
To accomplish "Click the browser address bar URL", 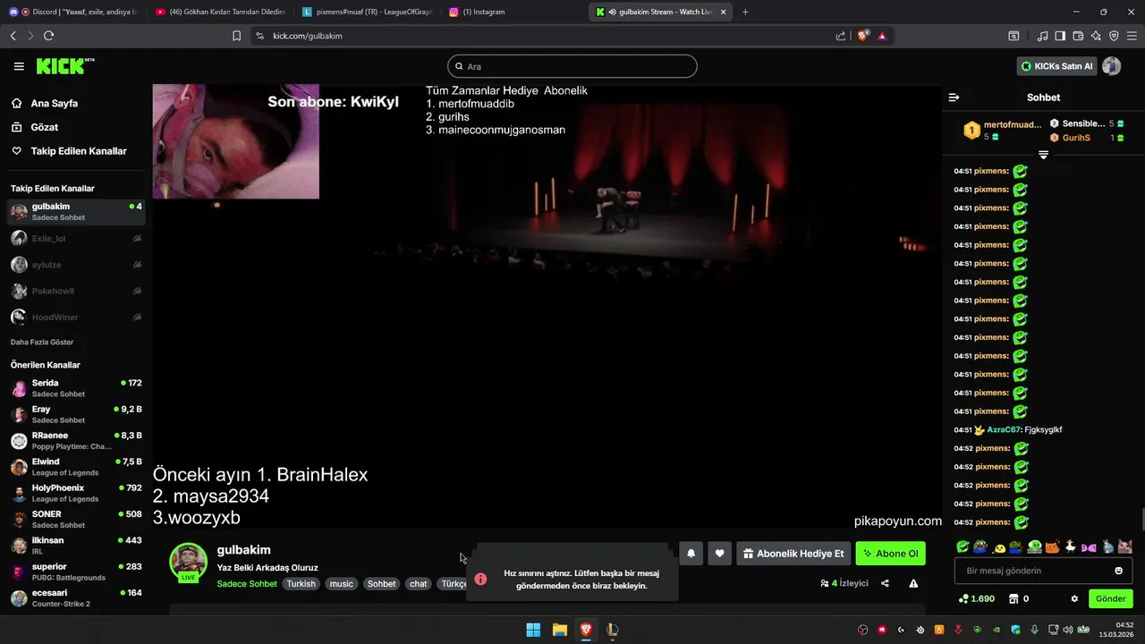I will pyautogui.click(x=308, y=36).
